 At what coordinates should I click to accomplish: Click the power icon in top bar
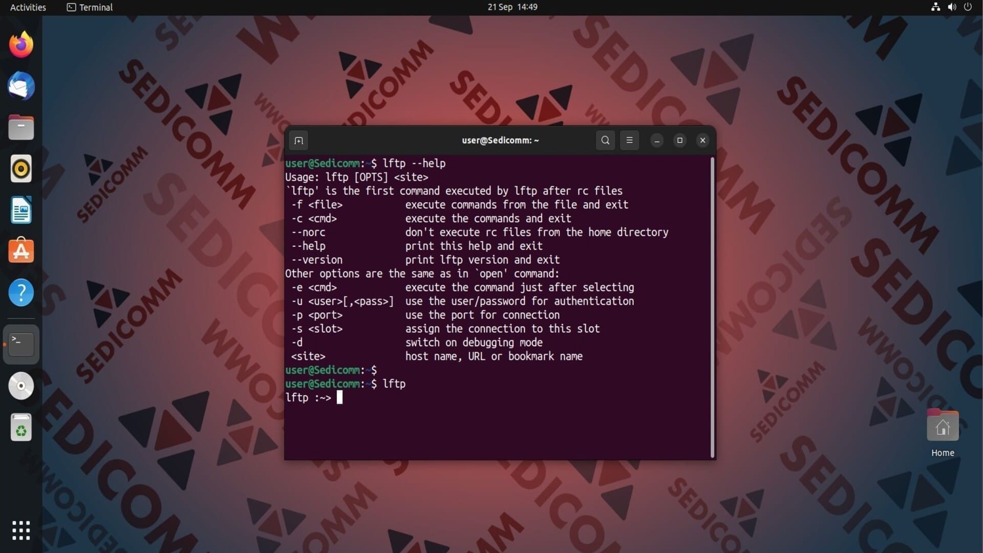coord(968,7)
